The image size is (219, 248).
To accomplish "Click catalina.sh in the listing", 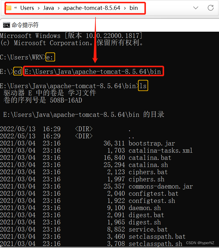I will (148, 165).
